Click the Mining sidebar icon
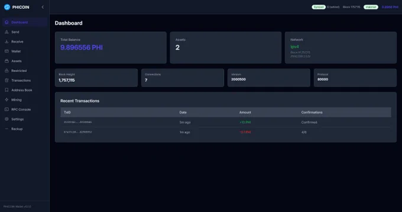Image resolution: width=402 pixels, height=212 pixels. point(7,100)
